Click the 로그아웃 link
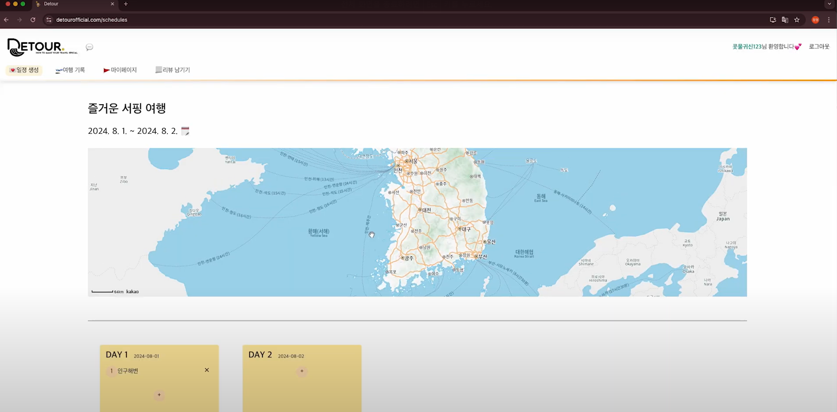This screenshot has height=412, width=837. coord(819,46)
